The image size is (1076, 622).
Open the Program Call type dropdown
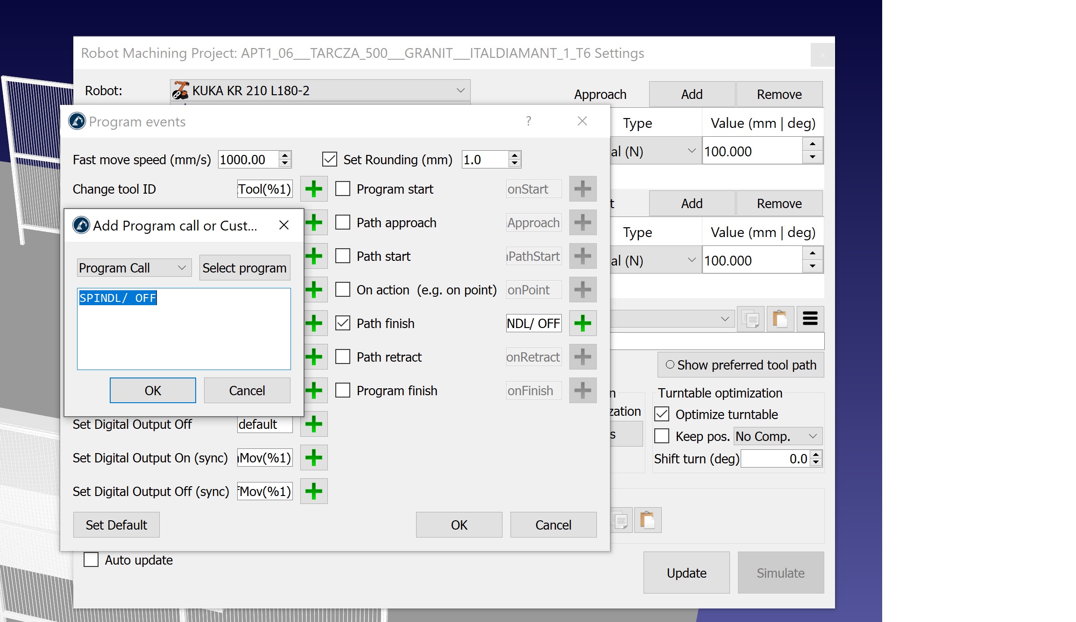pyautogui.click(x=134, y=268)
